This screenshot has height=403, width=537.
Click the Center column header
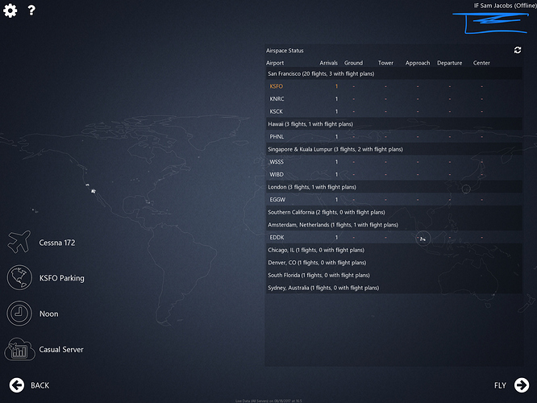coord(481,63)
